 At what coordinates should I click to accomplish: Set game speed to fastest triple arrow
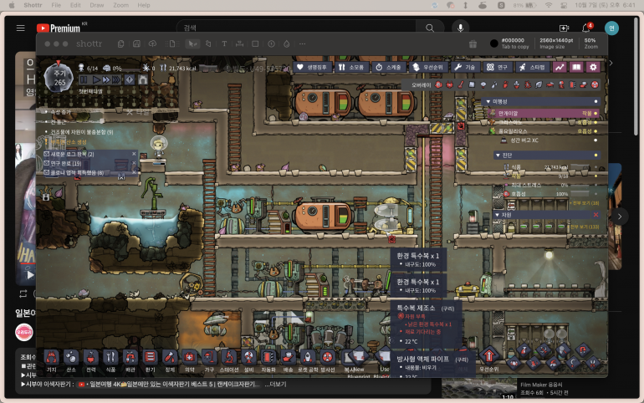pos(116,79)
